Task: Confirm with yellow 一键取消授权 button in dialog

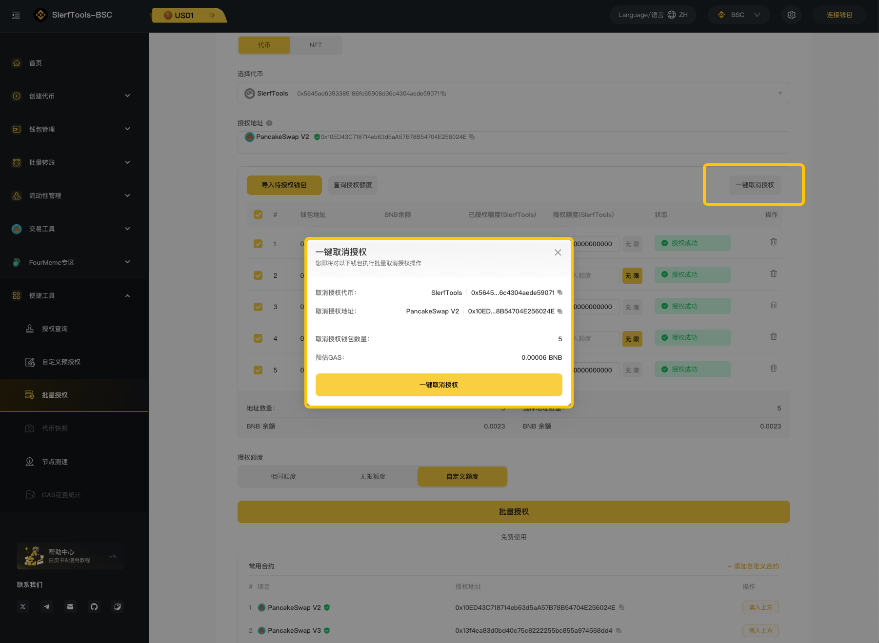Action: pyautogui.click(x=439, y=385)
